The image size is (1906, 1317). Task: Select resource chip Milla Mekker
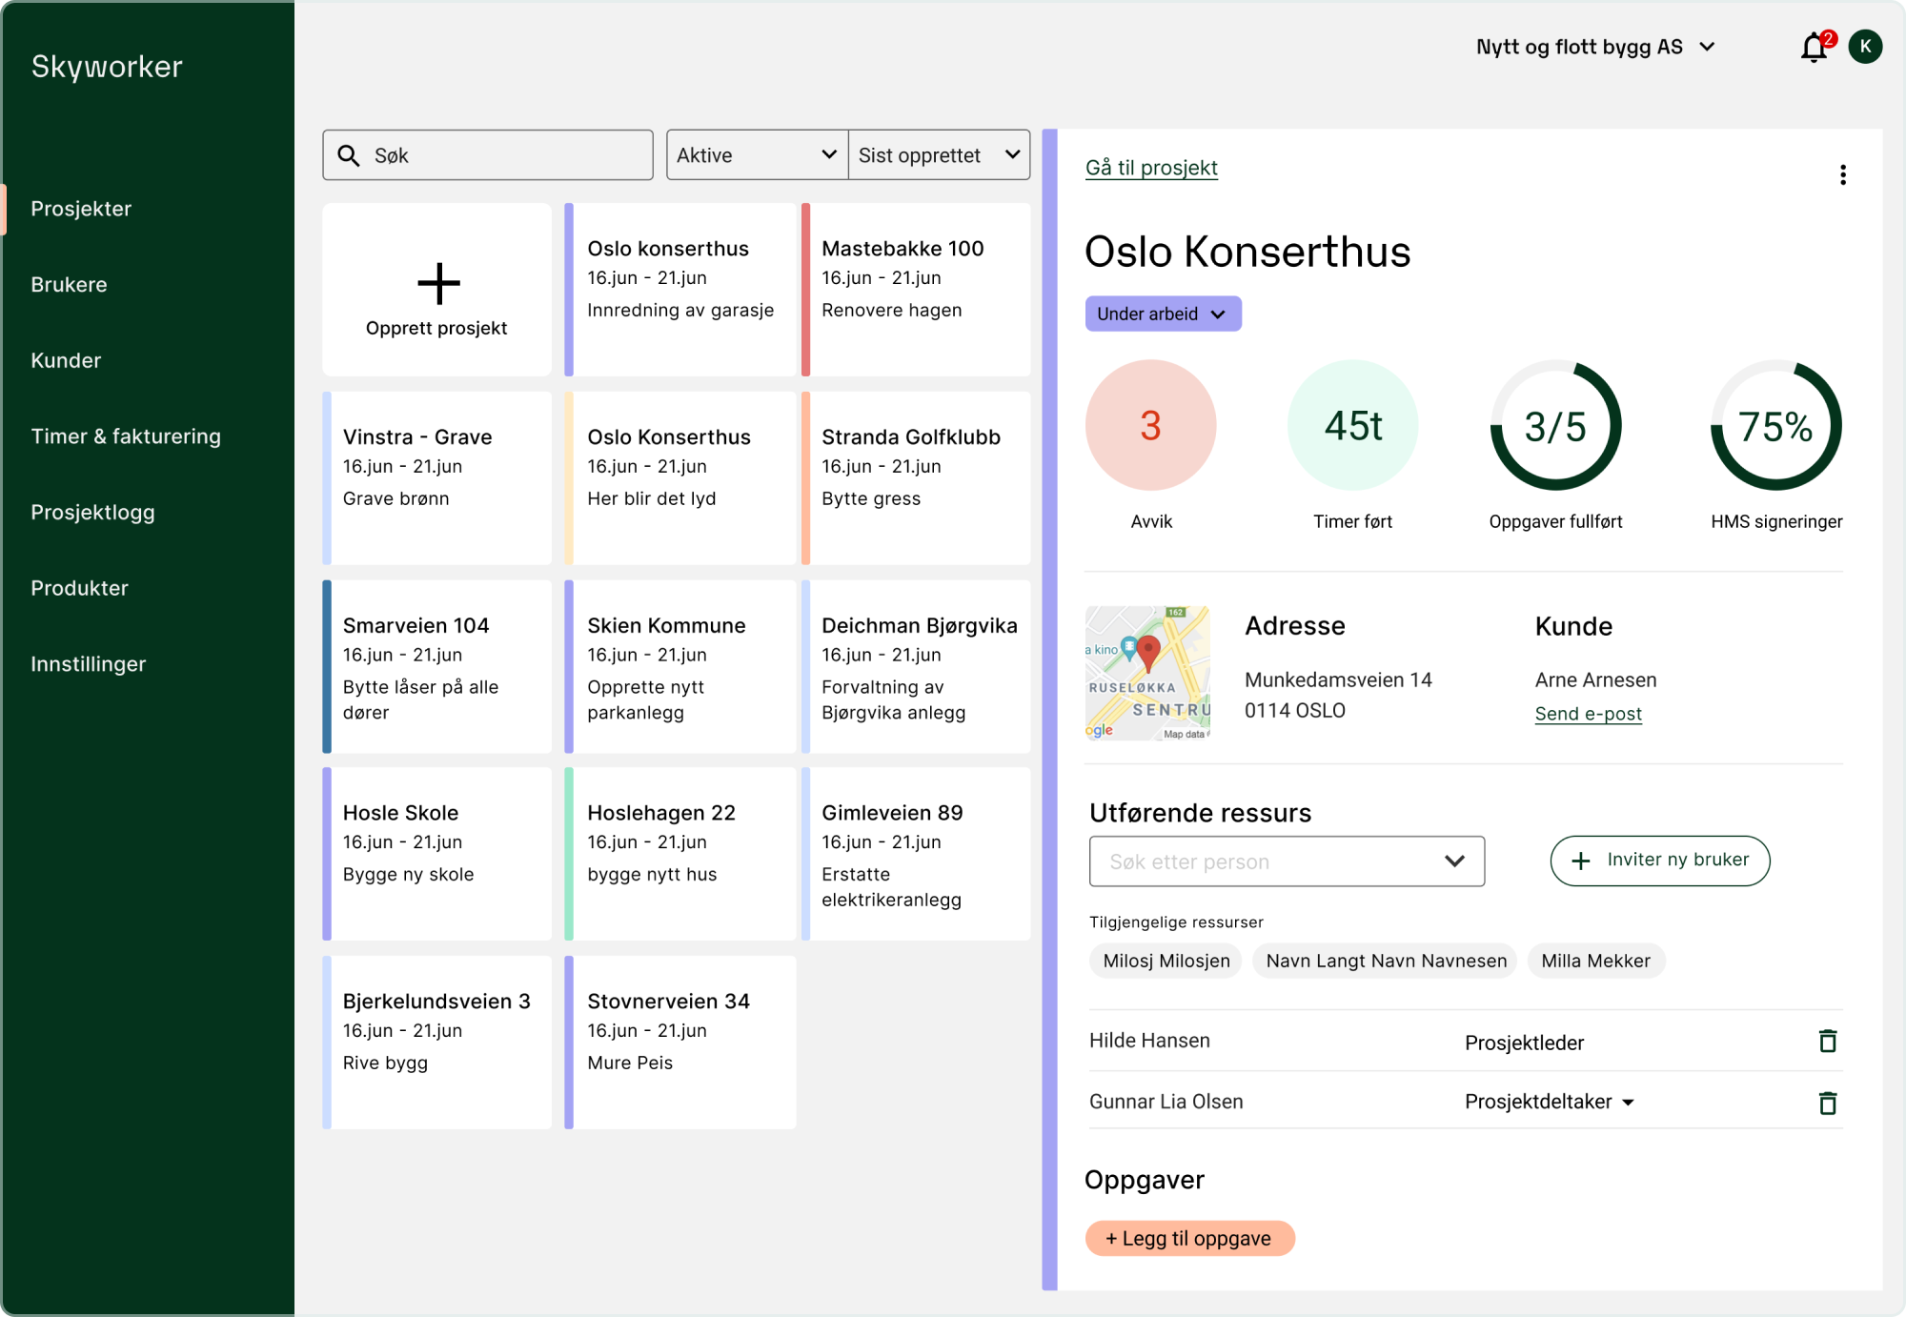[x=1596, y=961]
